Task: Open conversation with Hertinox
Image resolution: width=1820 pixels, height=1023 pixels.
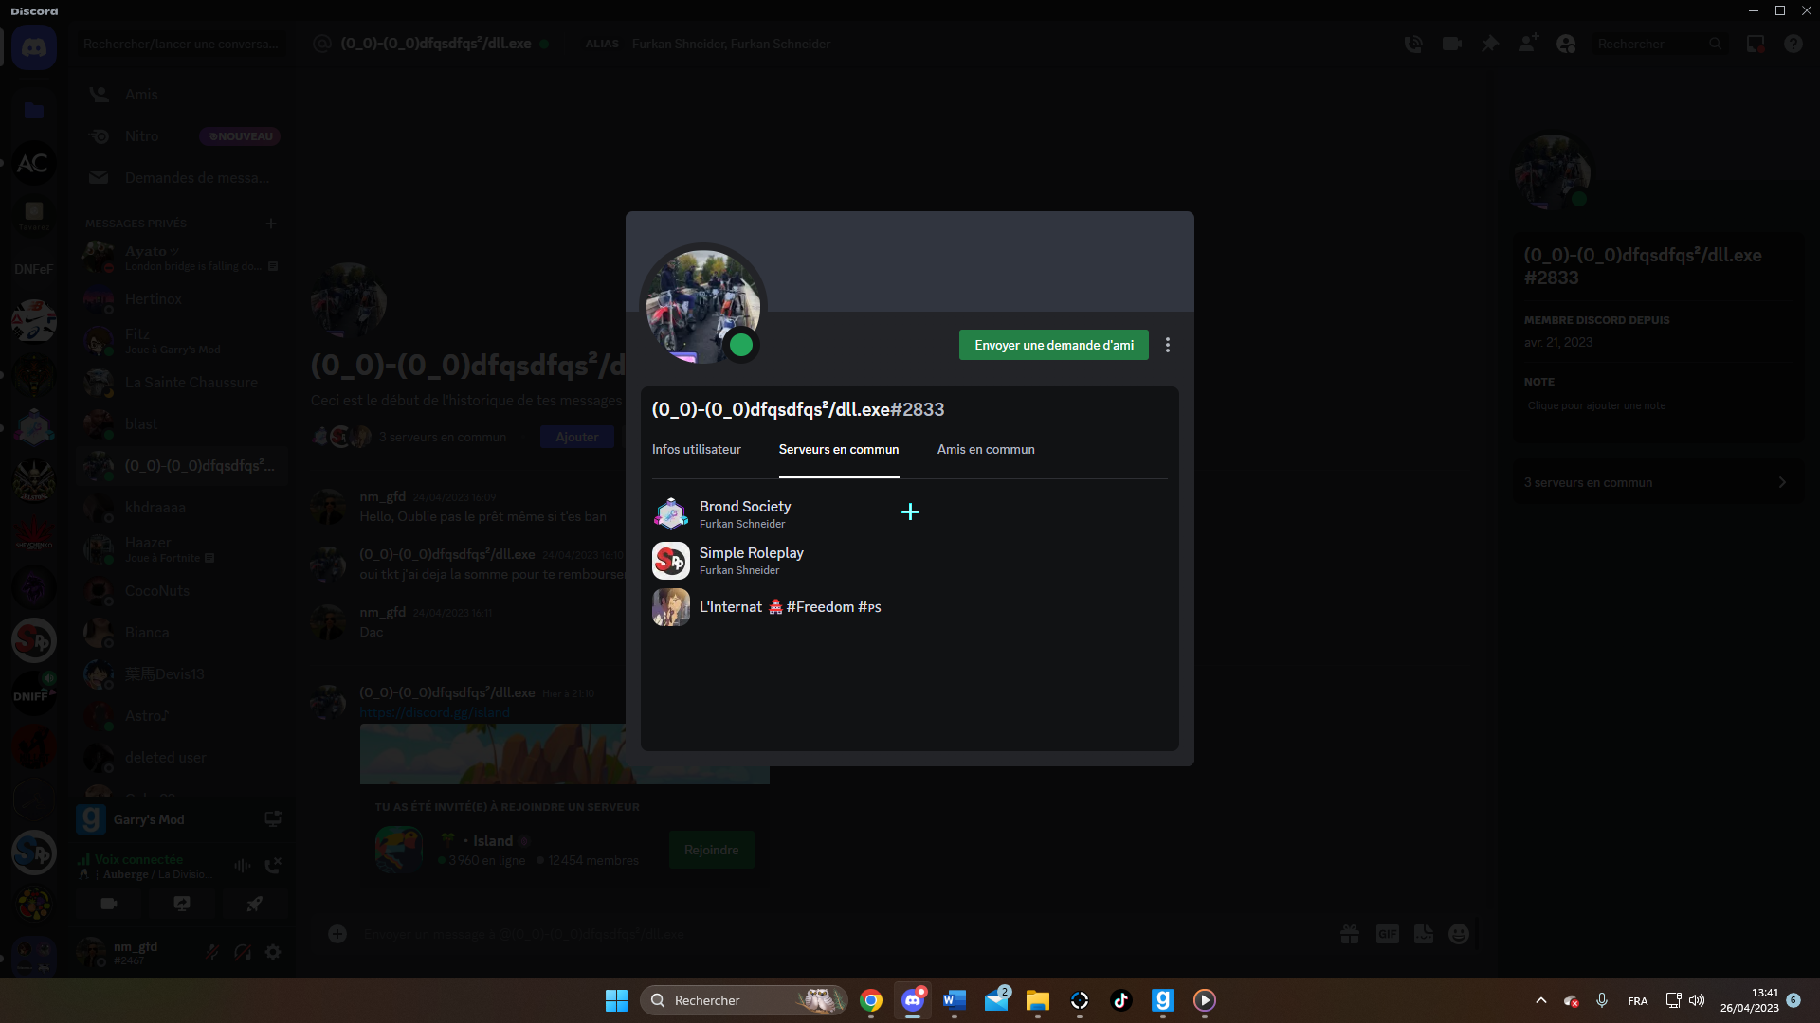Action: pos(182,299)
